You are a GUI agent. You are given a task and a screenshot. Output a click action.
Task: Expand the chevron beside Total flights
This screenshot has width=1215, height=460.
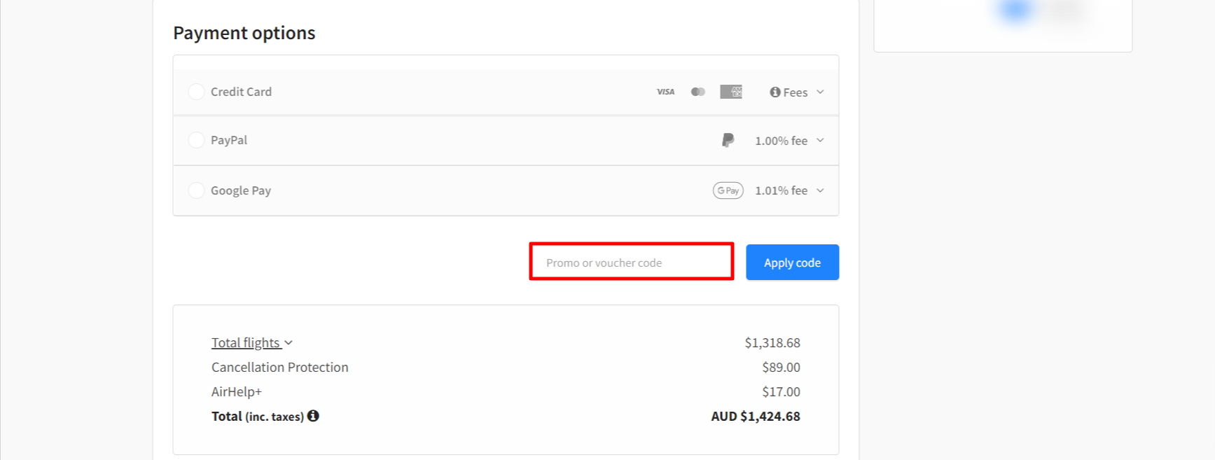coord(289,343)
